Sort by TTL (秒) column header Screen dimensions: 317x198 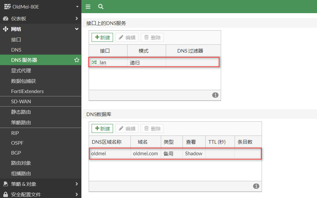point(220,142)
